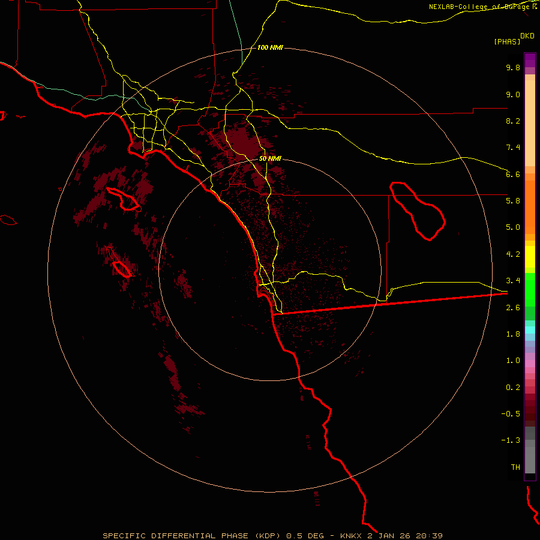540x540 pixels.
Task: Click the 0.2 scale value
Action: (513, 388)
